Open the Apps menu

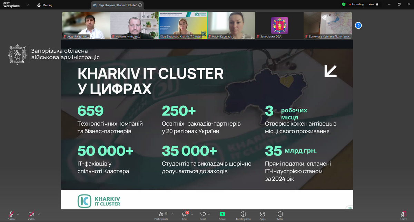pyautogui.click(x=263, y=215)
